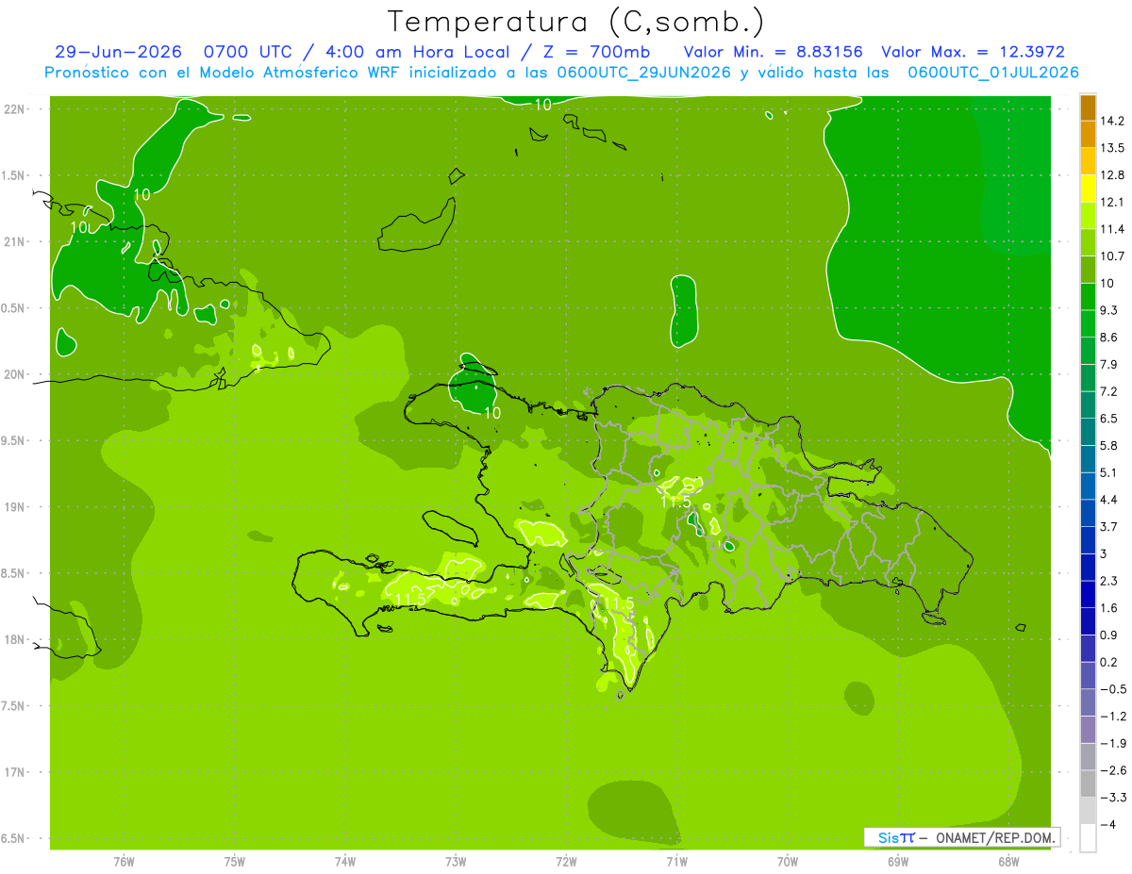This screenshot has height=874, width=1132.
Task: Click 'Valor Min. = 8.83156' text
Action: coord(773,52)
